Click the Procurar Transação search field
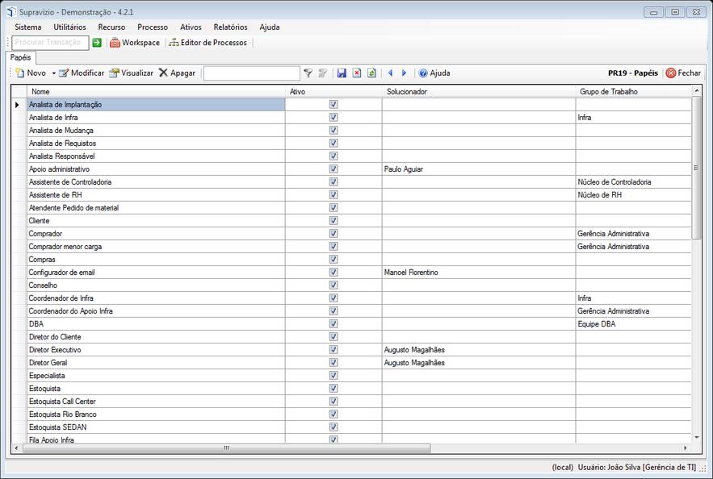Screen dimensions: 713x479 50,43
